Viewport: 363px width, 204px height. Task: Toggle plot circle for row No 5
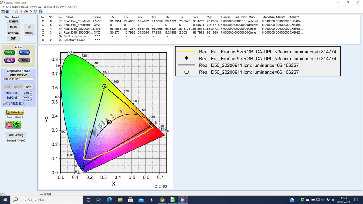tap(43, 25)
